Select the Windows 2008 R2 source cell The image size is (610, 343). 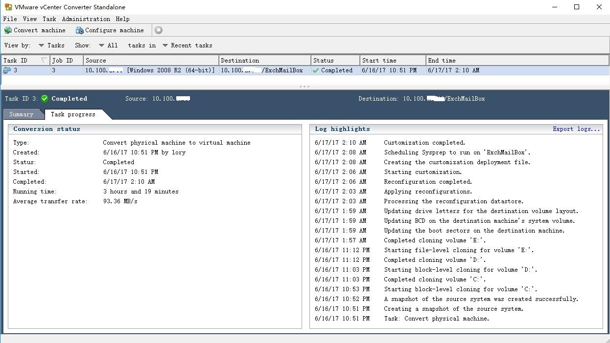coord(150,70)
